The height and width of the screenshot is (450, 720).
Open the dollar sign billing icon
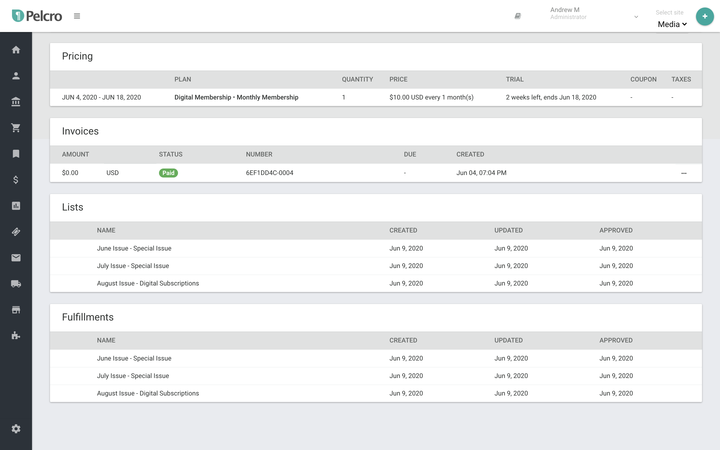[x=16, y=180]
